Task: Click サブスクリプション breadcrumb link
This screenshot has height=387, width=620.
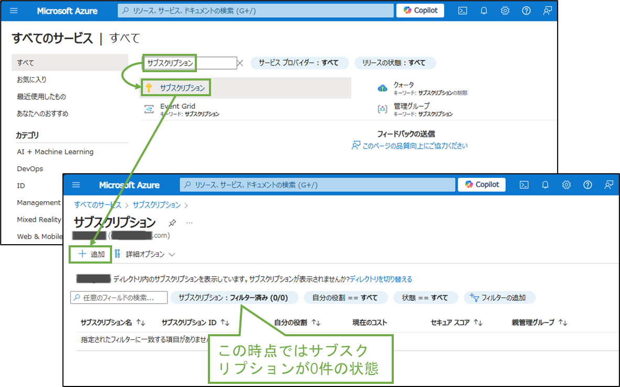Action: click(x=157, y=205)
